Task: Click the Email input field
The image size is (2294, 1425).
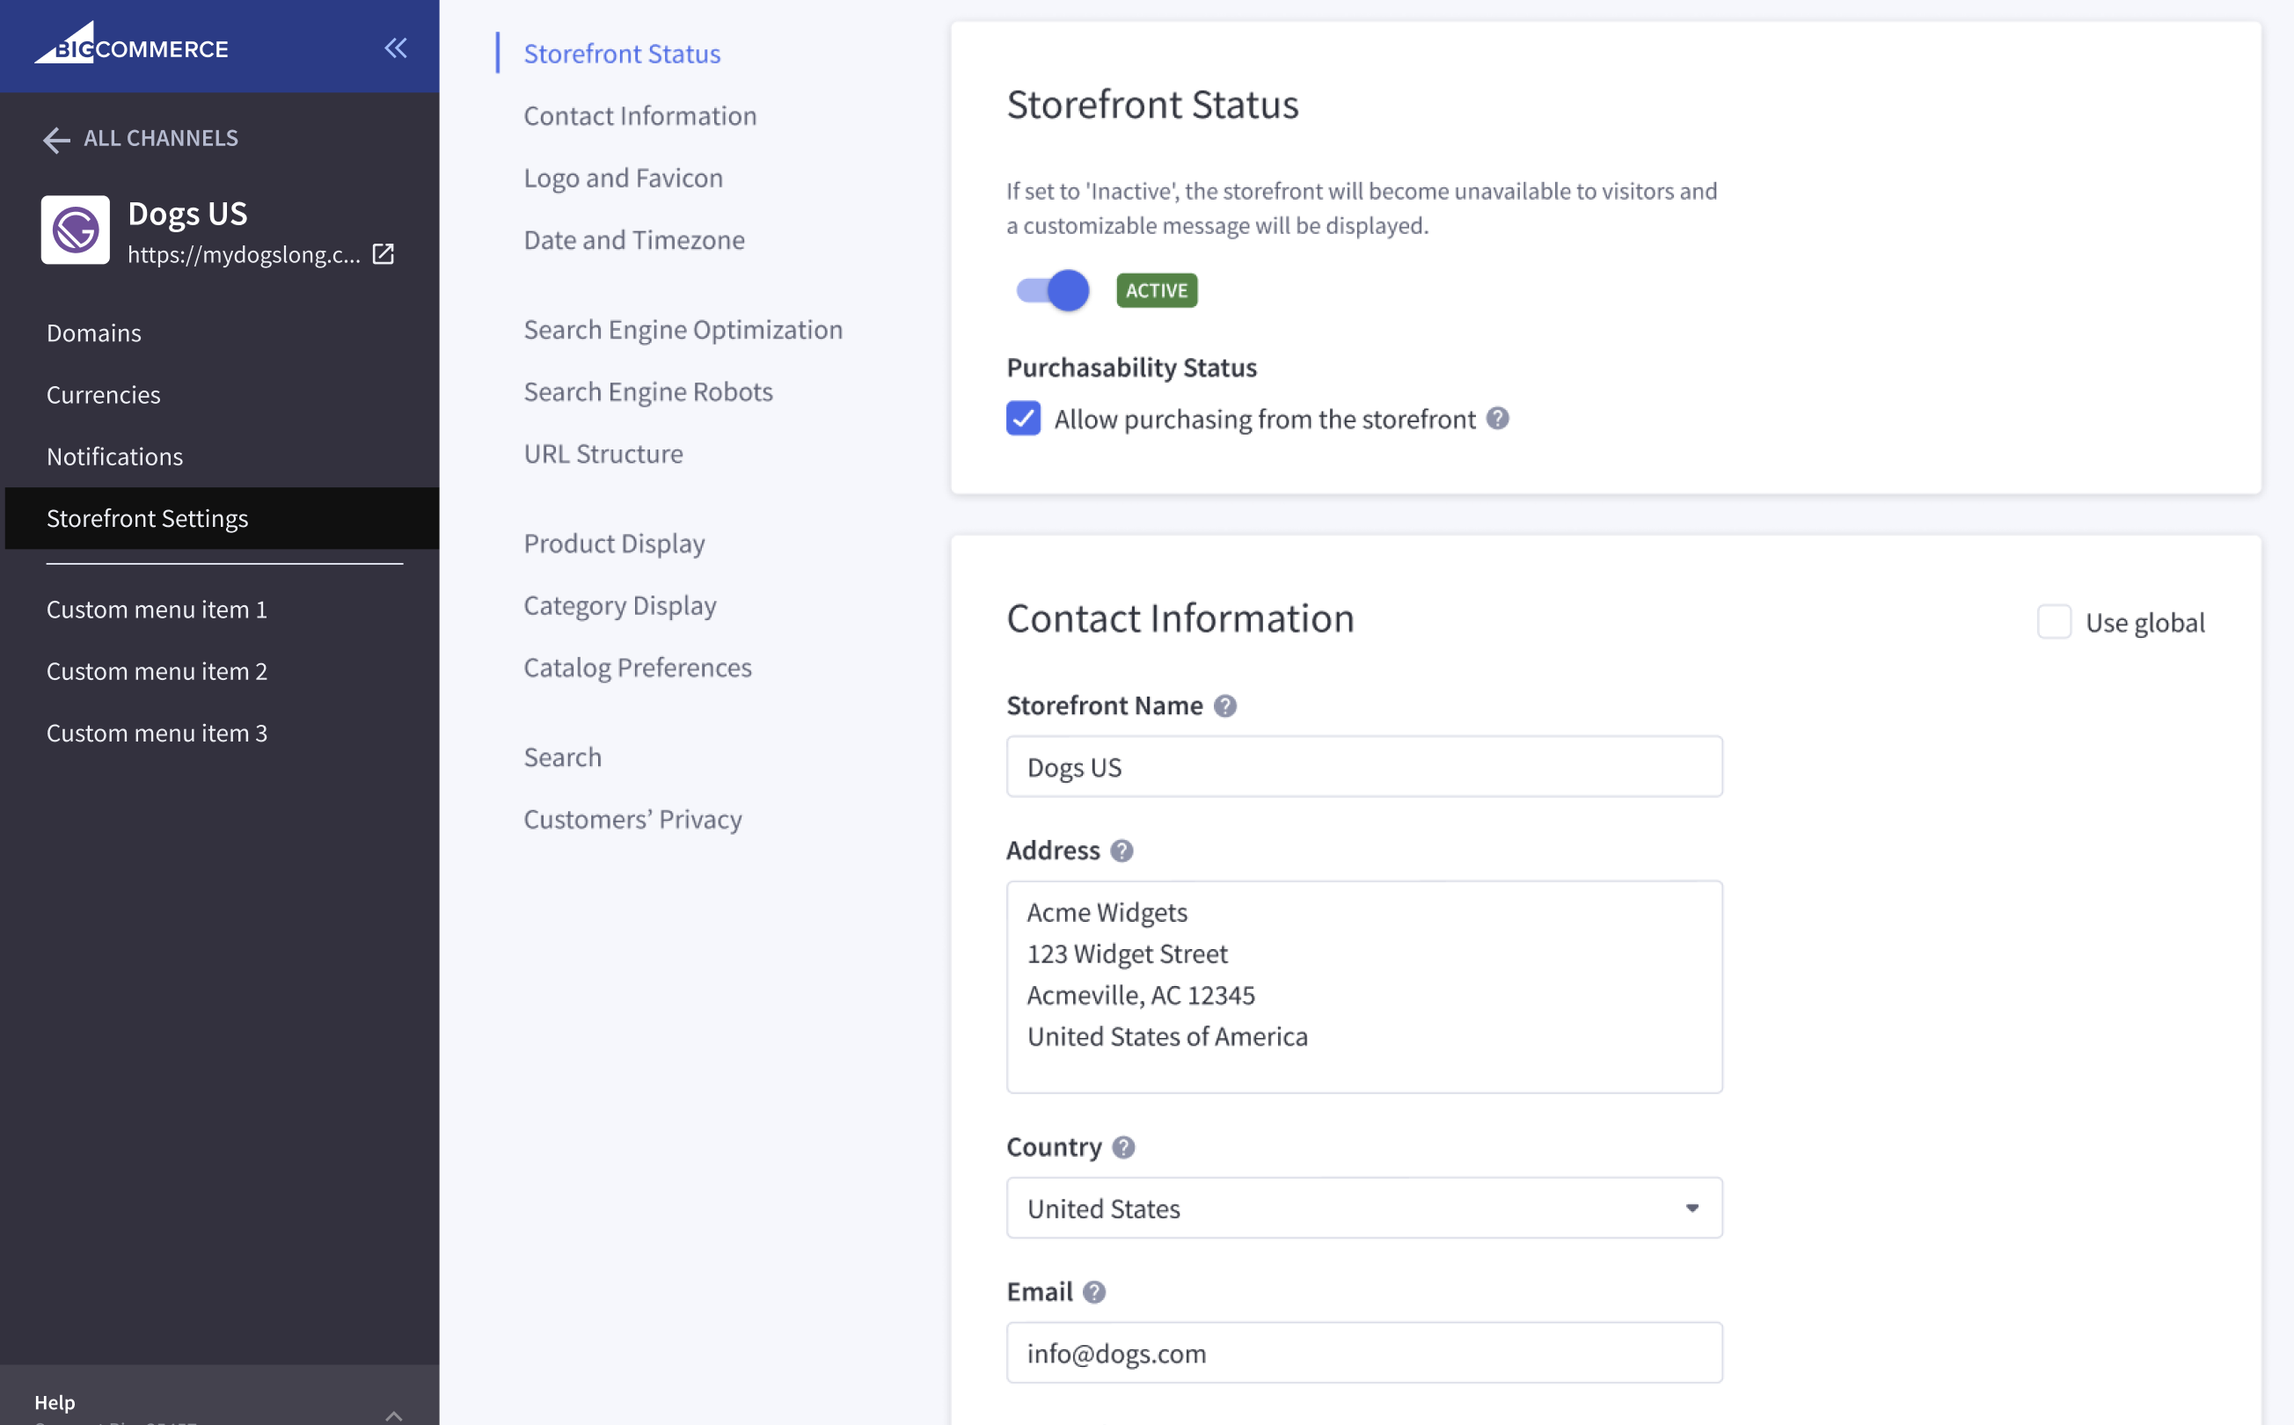Action: pos(1363,1354)
